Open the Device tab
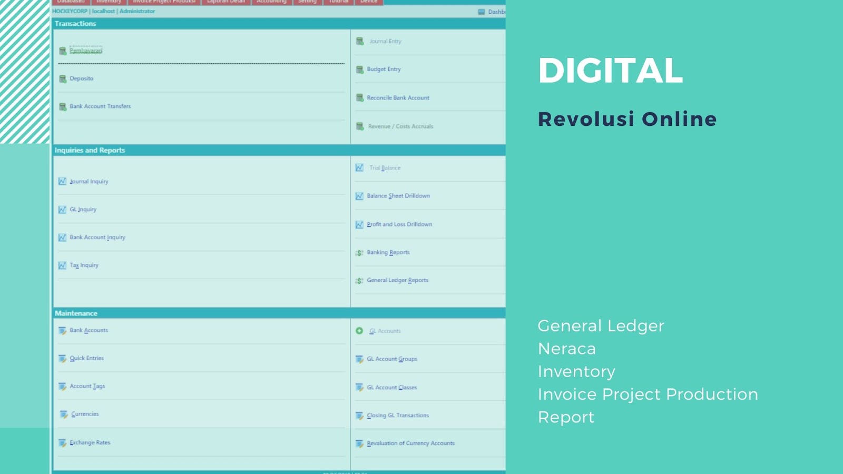Image resolution: width=843 pixels, height=474 pixels. coord(369,2)
